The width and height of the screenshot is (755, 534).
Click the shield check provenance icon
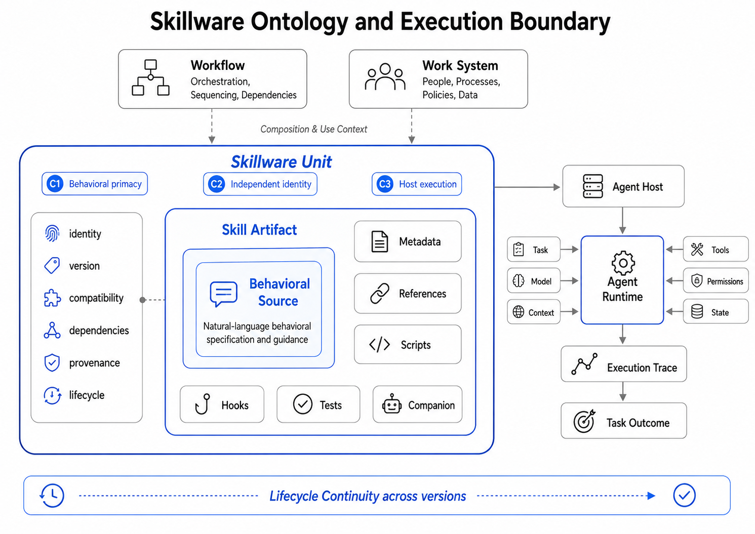pos(52,362)
